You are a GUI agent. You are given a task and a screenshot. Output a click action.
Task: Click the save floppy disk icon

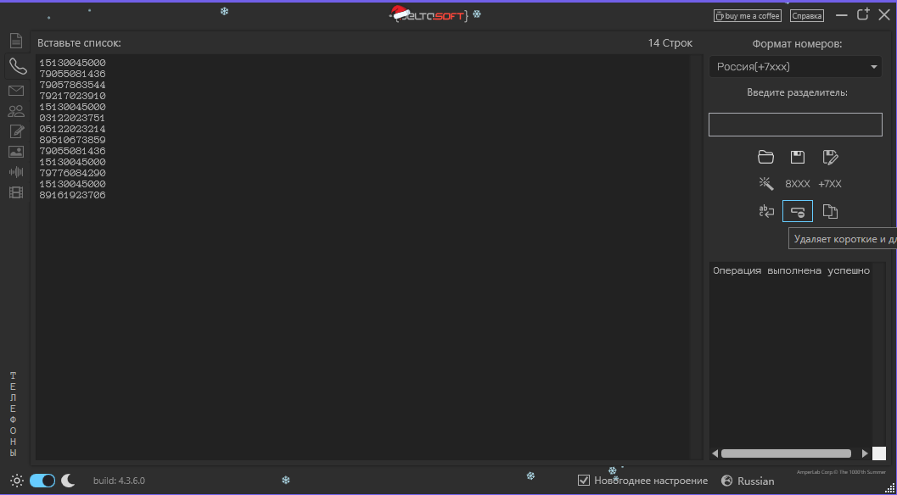(798, 157)
